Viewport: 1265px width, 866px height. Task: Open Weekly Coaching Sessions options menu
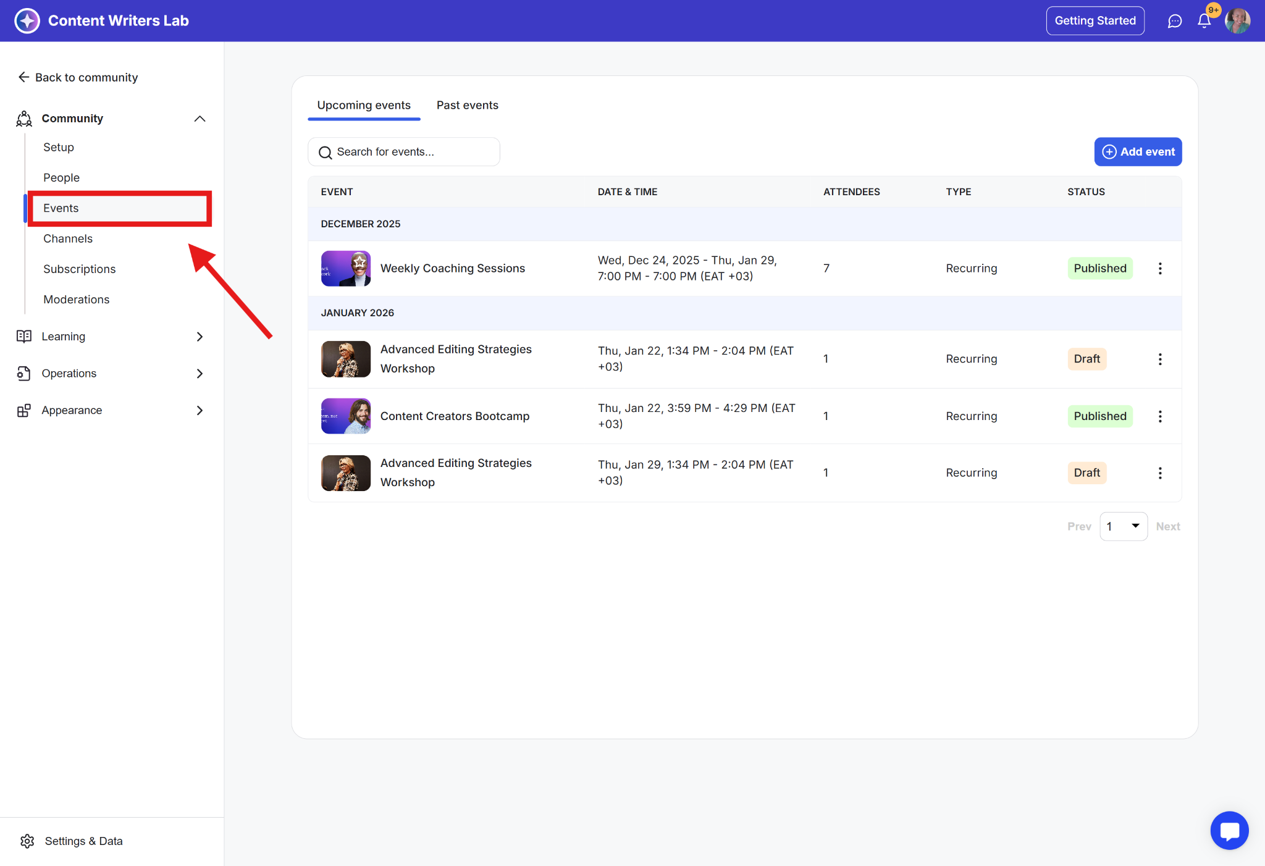pyautogui.click(x=1160, y=268)
